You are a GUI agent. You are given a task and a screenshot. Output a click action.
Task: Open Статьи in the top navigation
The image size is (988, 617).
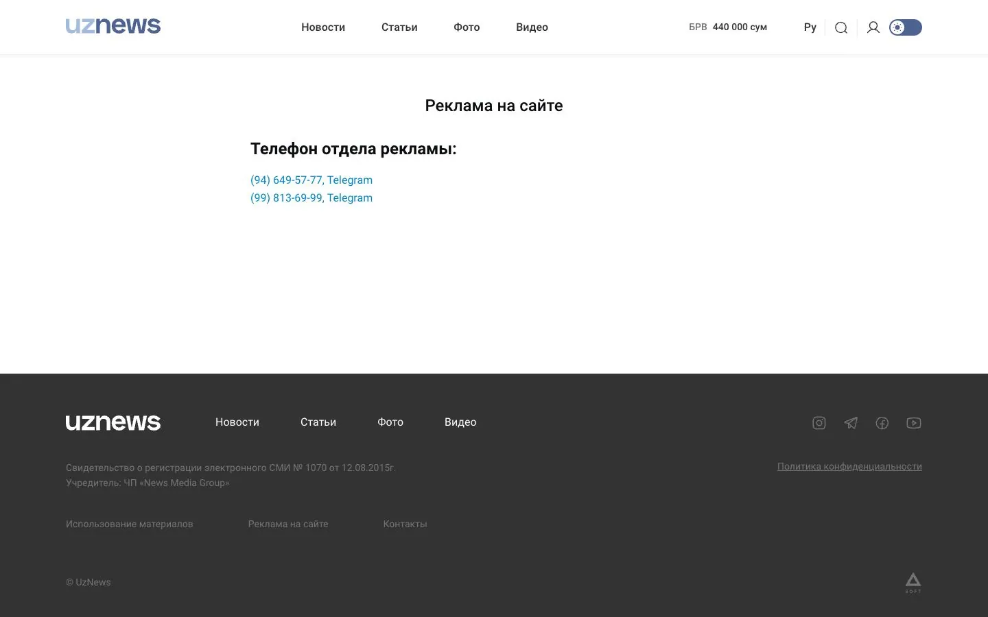click(x=399, y=27)
